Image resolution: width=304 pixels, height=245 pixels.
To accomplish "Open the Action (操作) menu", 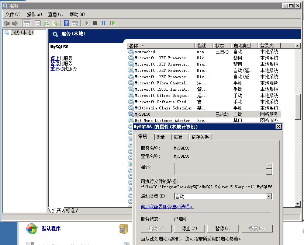I will 34,14.
